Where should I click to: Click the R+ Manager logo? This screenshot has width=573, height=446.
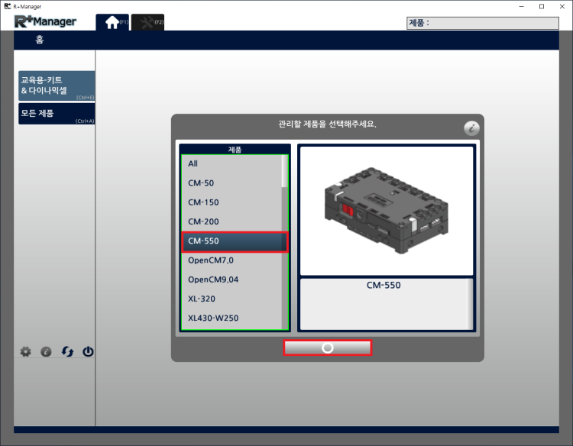tap(46, 21)
